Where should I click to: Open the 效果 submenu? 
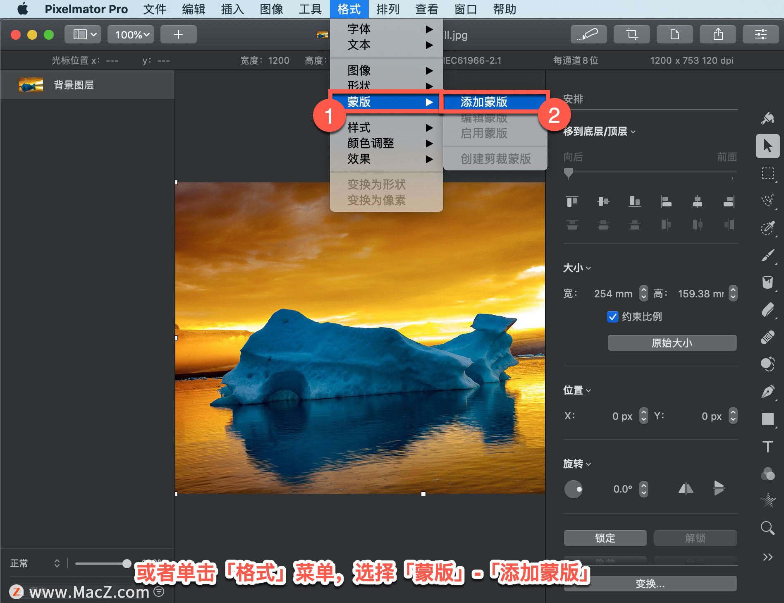tap(387, 159)
